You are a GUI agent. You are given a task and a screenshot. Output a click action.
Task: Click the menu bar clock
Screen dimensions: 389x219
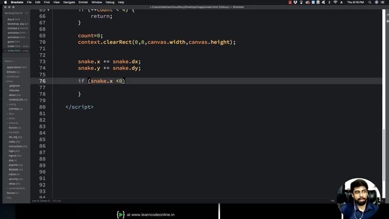click(x=355, y=2)
